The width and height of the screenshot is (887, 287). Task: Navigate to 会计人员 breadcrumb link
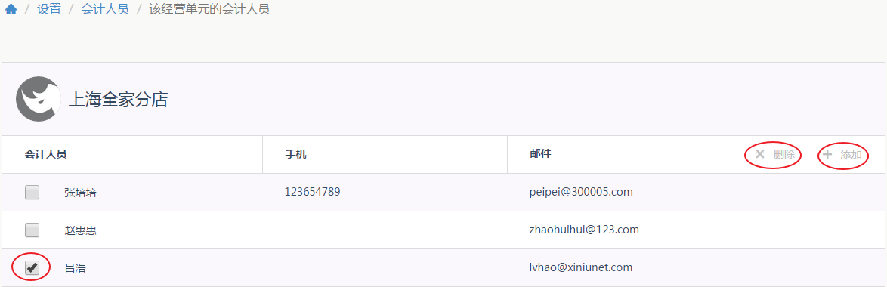105,10
